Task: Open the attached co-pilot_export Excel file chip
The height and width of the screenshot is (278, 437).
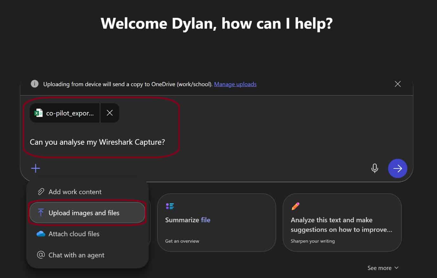Action: [65, 113]
